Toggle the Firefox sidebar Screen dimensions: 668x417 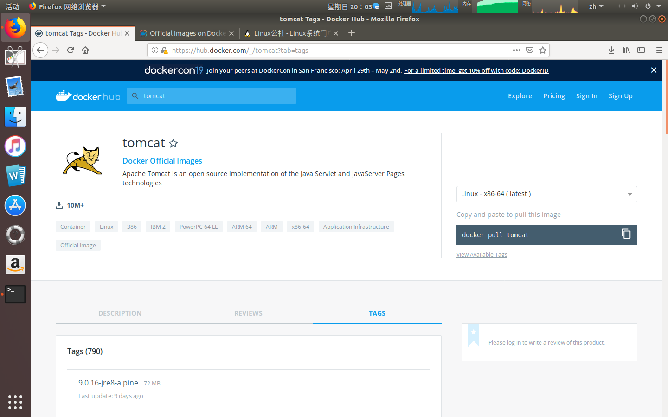point(641,50)
